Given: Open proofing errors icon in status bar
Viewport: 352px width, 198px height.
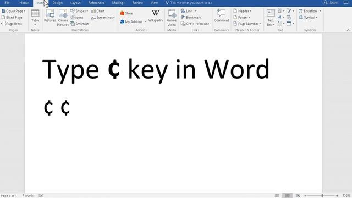Looking at the screenshot, I should (41, 196).
